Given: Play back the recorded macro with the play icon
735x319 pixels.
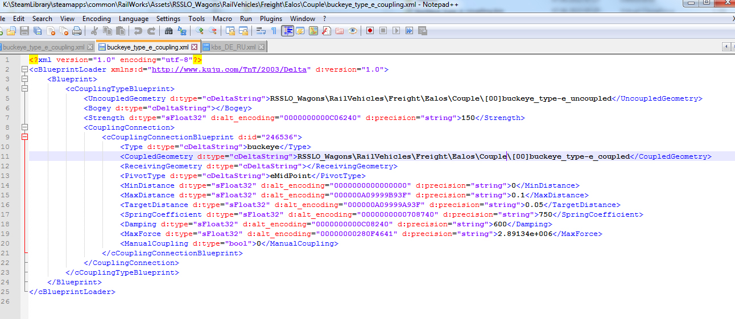Looking at the screenshot, I should click(x=396, y=31).
